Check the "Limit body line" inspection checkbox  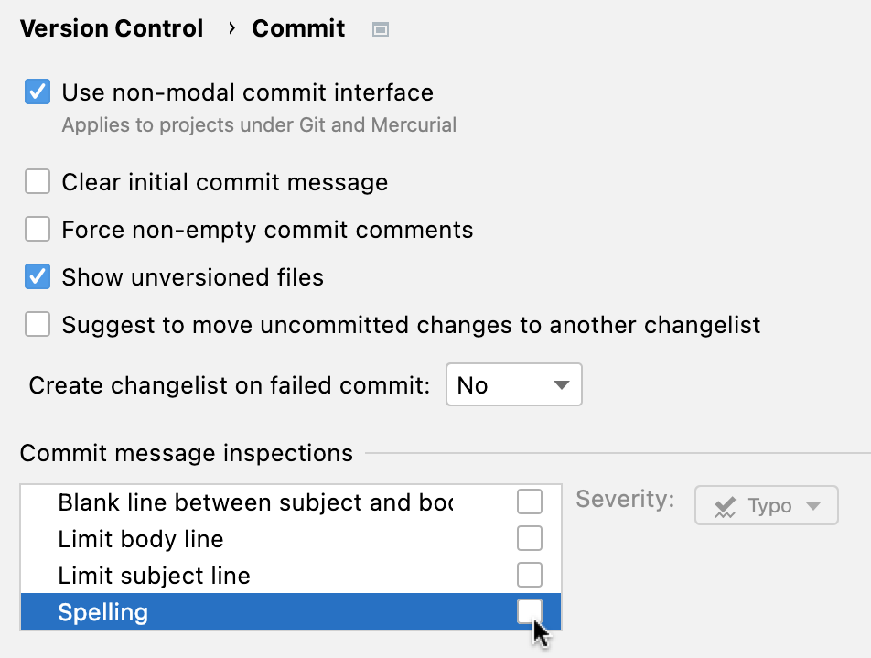pyautogui.click(x=529, y=538)
